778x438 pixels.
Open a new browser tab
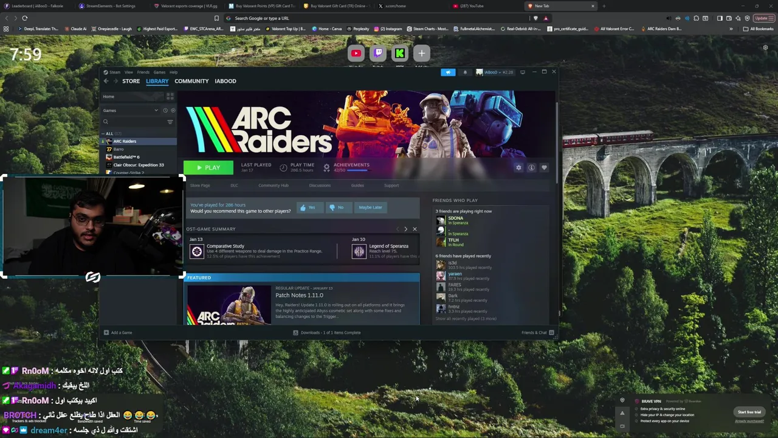click(x=604, y=6)
